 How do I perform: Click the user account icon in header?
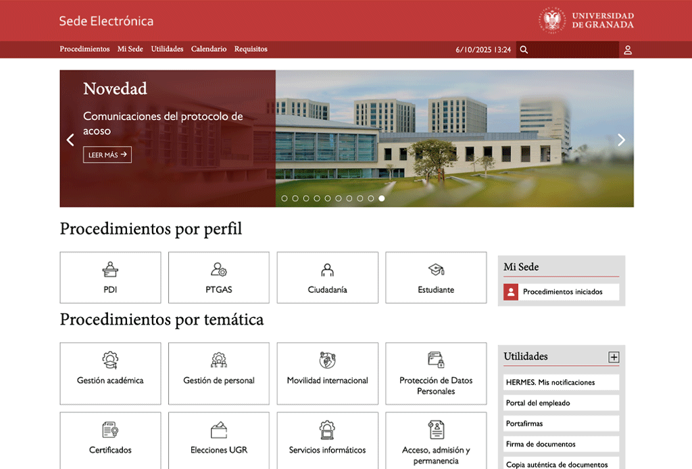[628, 49]
